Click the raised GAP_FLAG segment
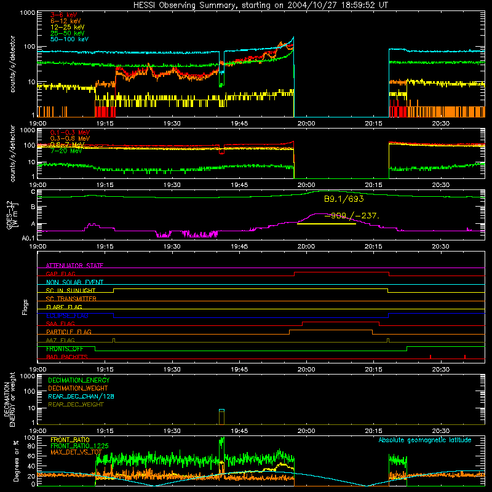492x492 pixels. [x=342, y=272]
